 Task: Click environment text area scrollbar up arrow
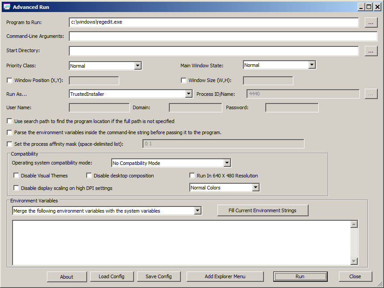coord(354,224)
